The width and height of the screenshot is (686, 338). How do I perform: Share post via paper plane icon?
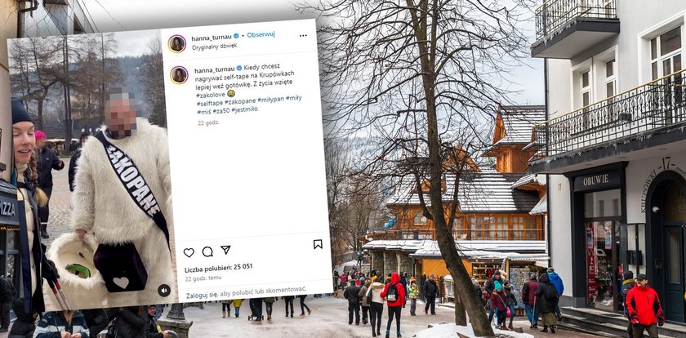[225, 250]
